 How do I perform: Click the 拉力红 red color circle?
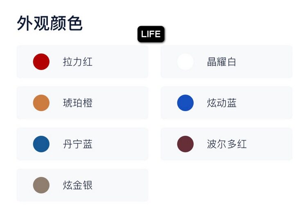(x=41, y=62)
